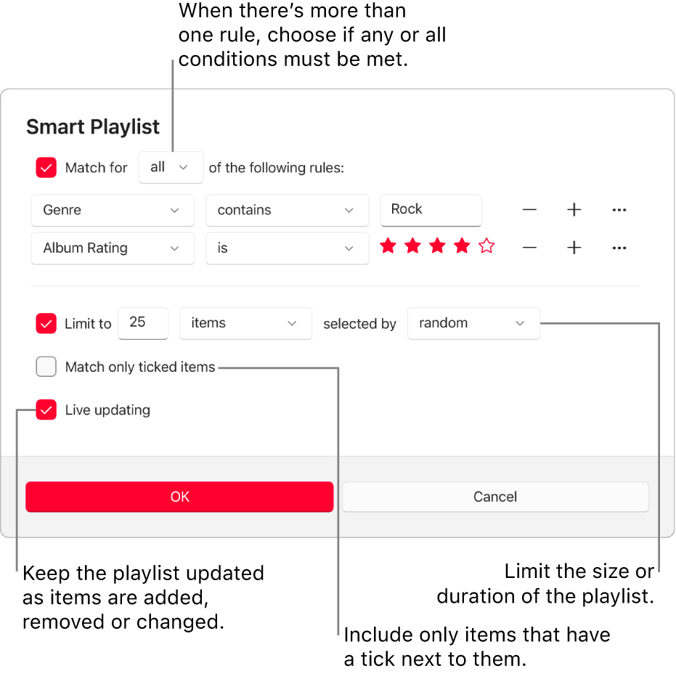Click the fifth star to set a five-star rating

[486, 246]
